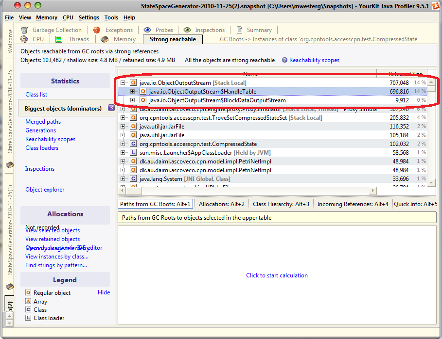Click to start calculation link

(277, 275)
